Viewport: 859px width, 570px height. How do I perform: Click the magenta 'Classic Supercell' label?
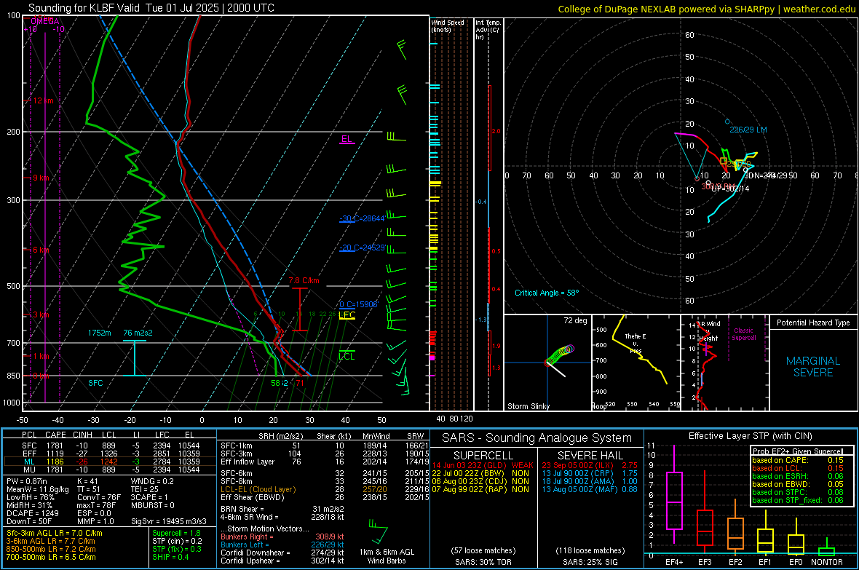click(x=743, y=334)
